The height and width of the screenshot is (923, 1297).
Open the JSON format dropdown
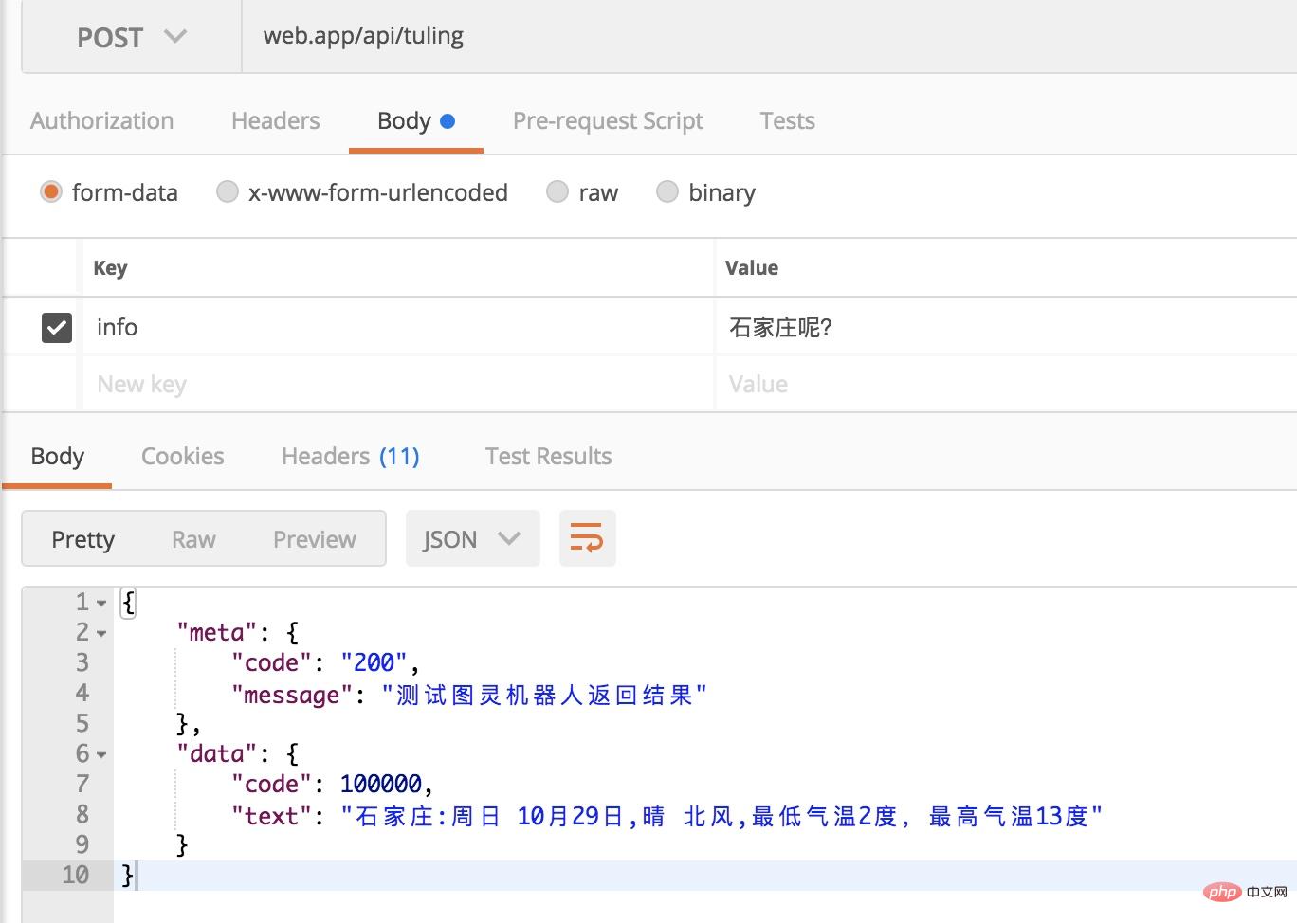(472, 538)
